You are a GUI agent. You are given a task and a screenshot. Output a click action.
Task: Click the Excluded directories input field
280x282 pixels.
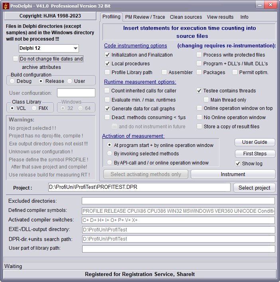point(178,201)
